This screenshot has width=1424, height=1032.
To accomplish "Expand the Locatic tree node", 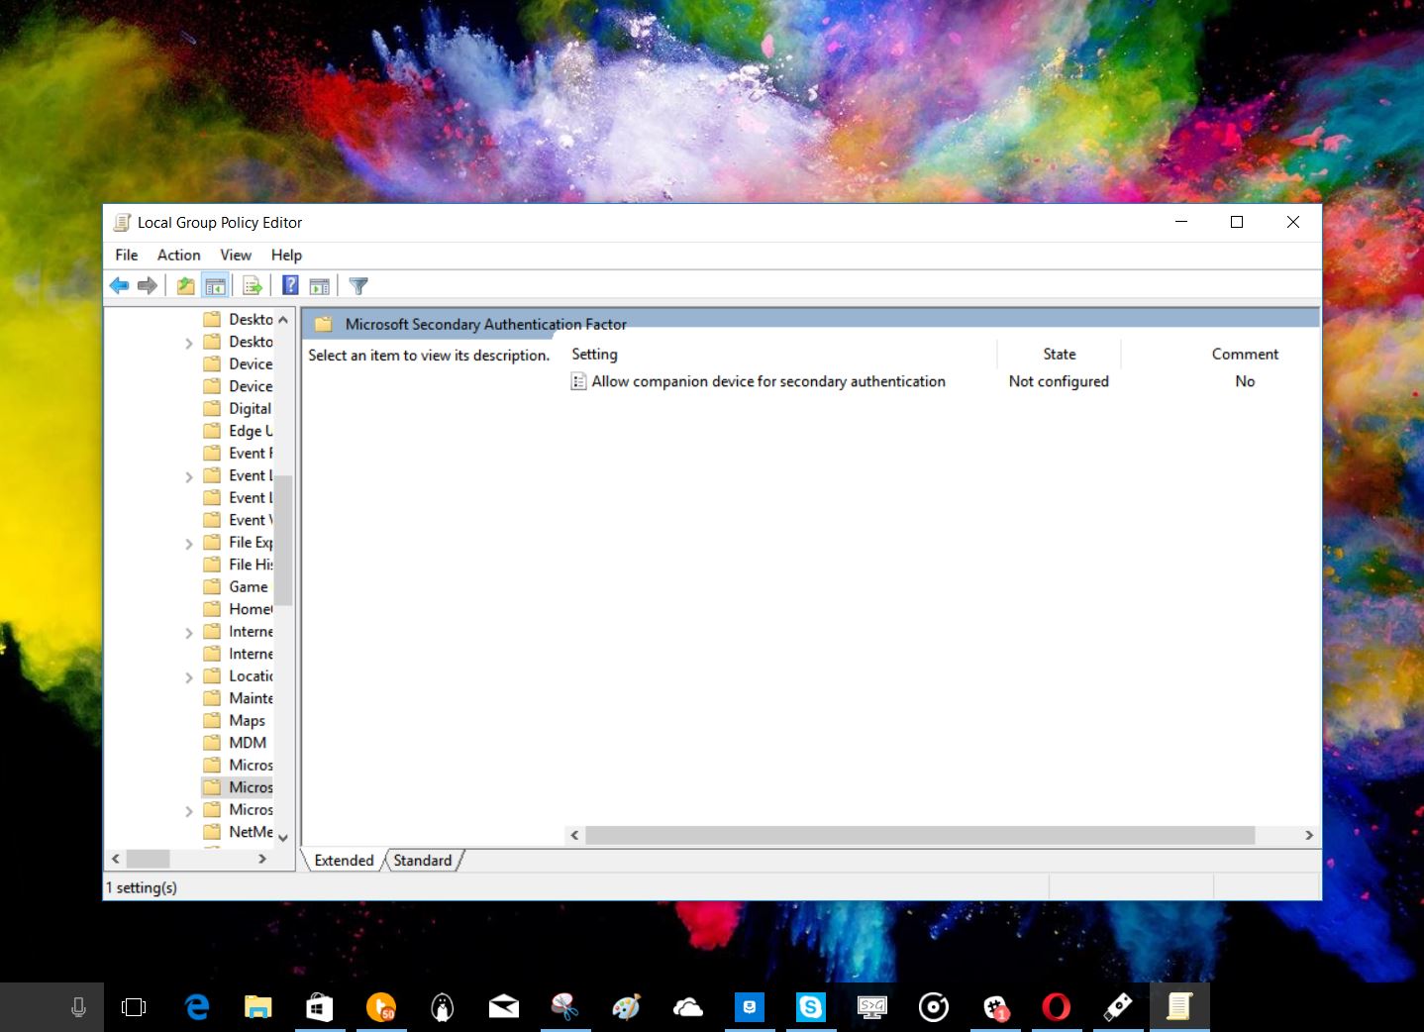I will click(x=189, y=677).
